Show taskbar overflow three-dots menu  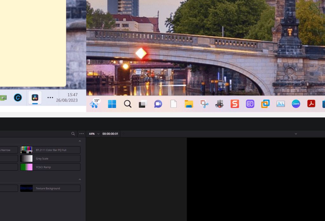(x=50, y=98)
